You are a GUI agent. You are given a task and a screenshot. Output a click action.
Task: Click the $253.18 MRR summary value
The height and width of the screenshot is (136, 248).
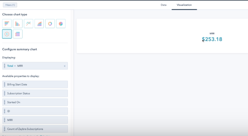point(212,39)
